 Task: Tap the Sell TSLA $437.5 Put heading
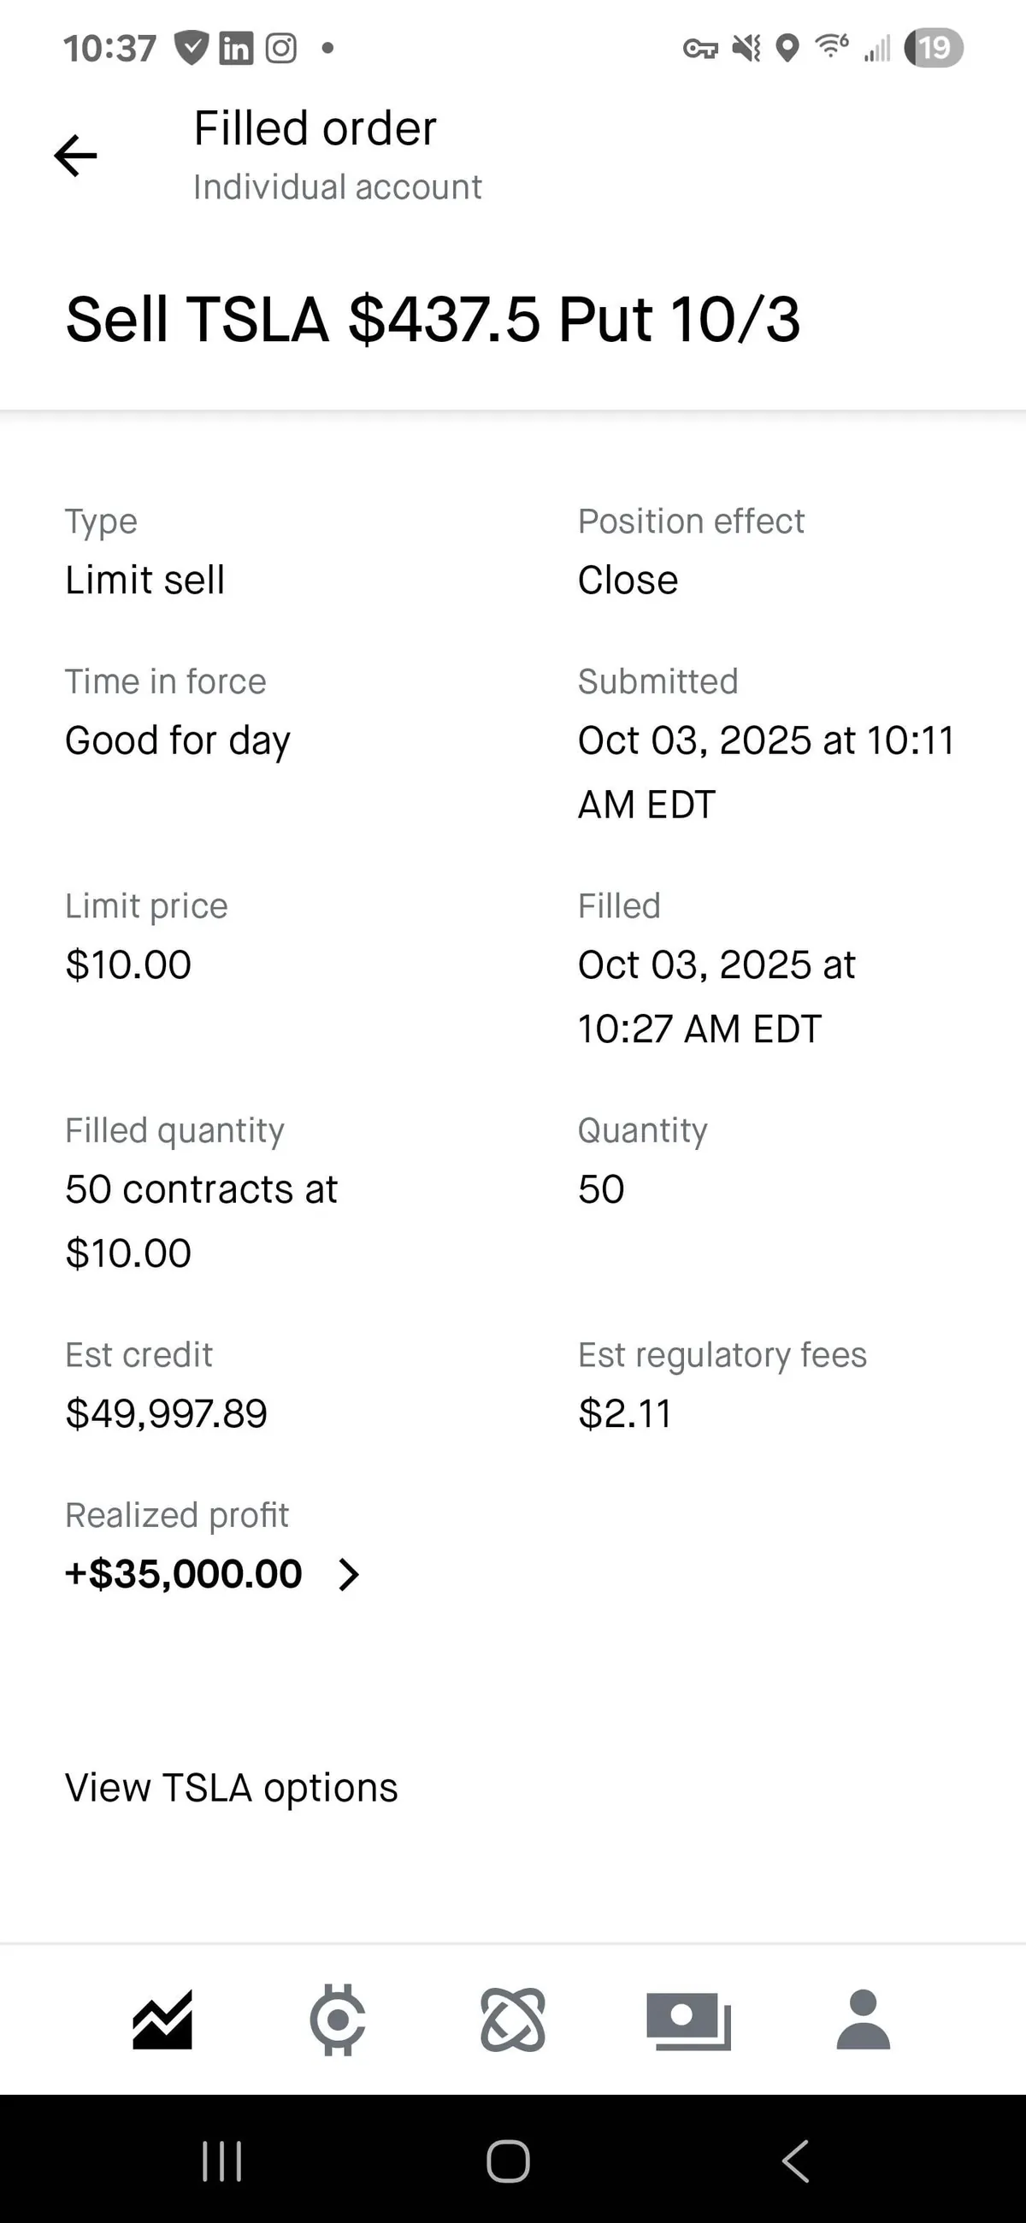click(433, 319)
